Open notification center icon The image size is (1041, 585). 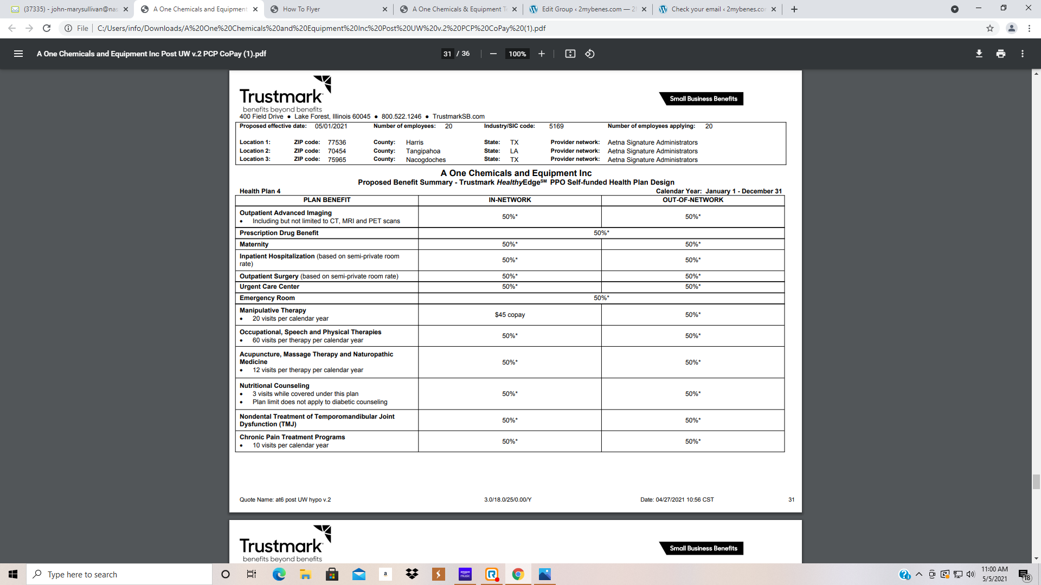1024,574
